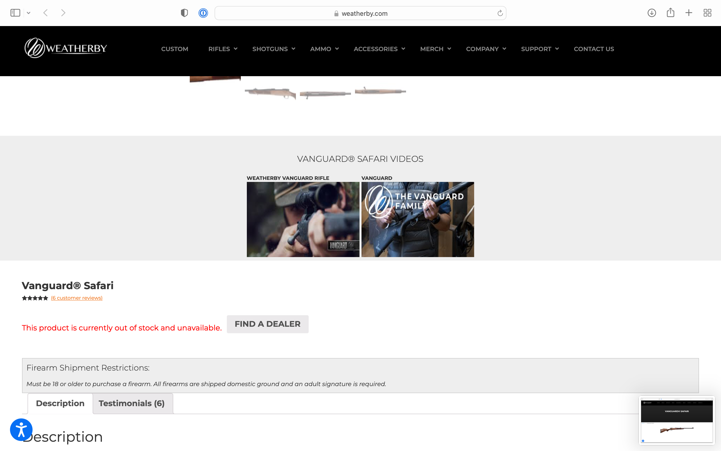Image resolution: width=721 pixels, height=451 pixels.
Task: Open the screenshot preview thumbnail
Action: click(x=677, y=420)
